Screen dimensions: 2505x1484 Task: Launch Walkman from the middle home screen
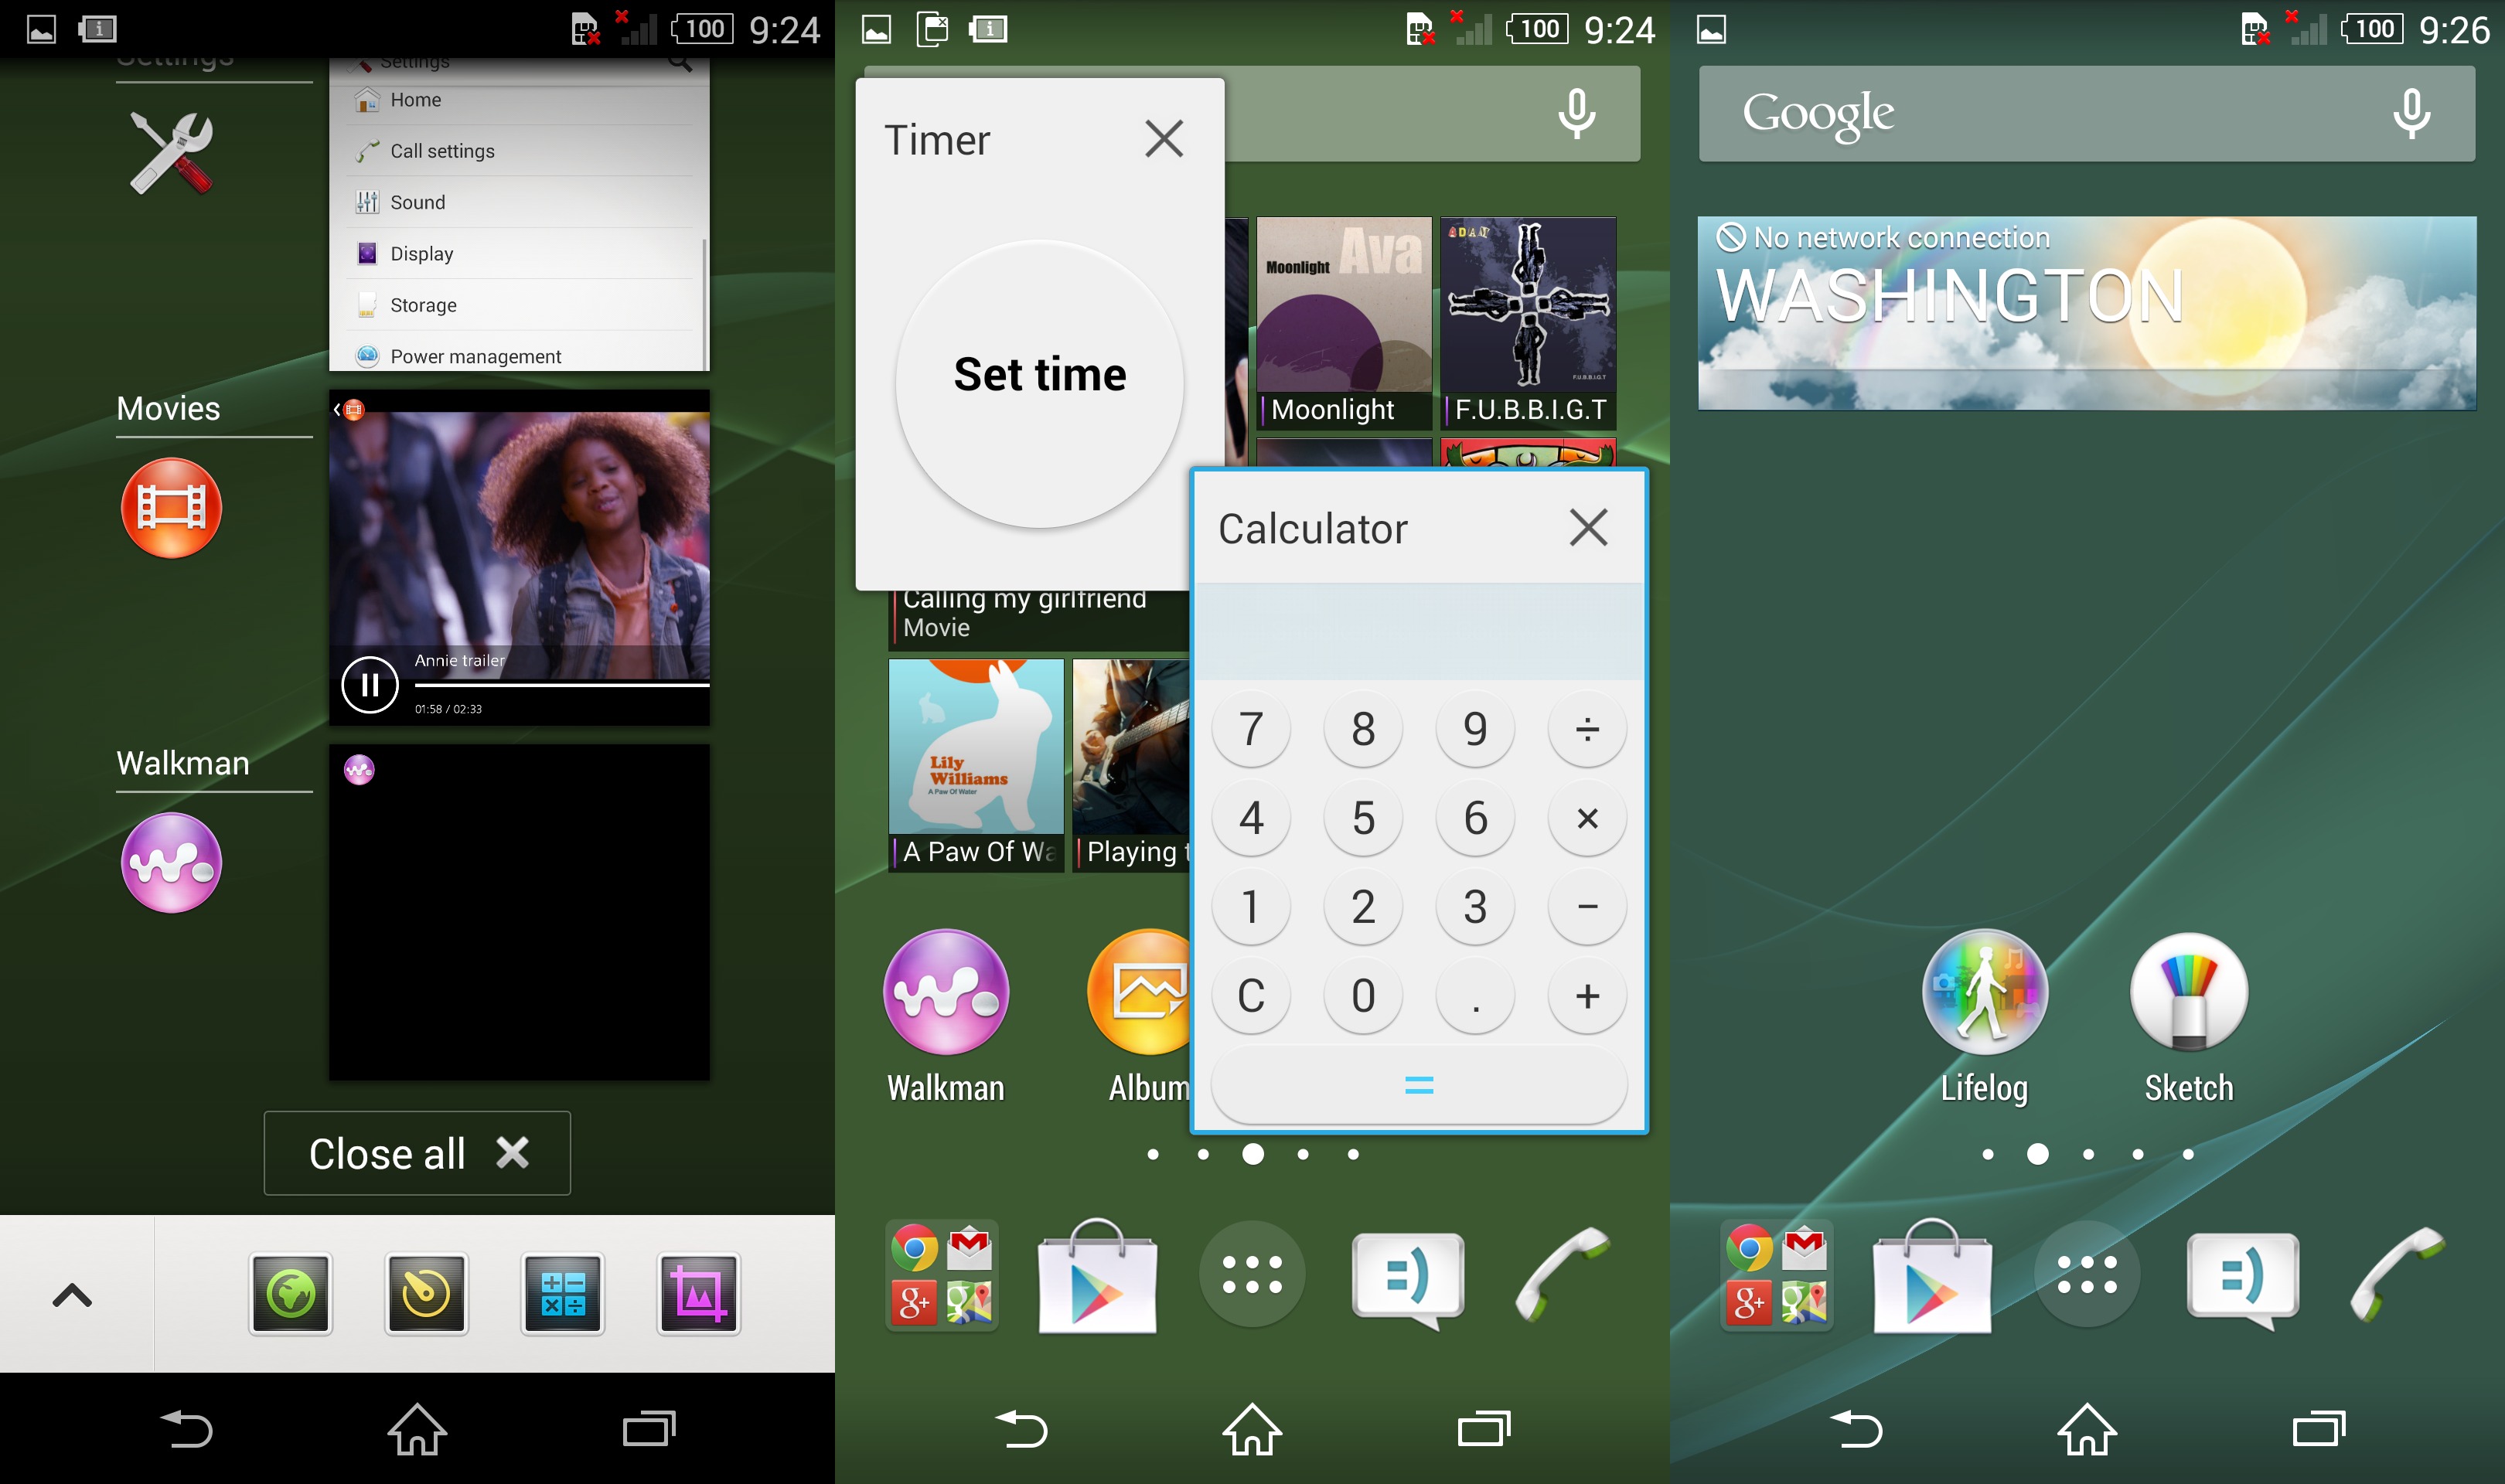click(x=946, y=1017)
